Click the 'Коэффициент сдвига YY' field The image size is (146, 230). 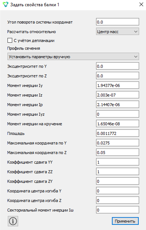pyautogui.click(x=118, y=162)
